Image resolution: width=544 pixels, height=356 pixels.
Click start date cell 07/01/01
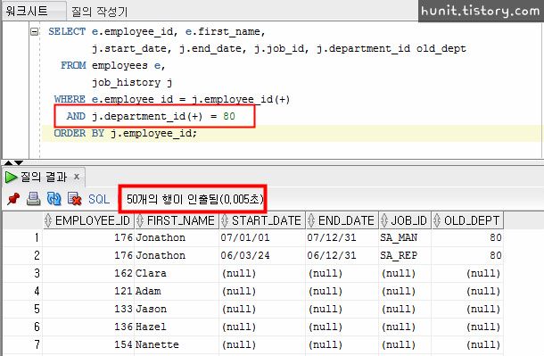262,237
